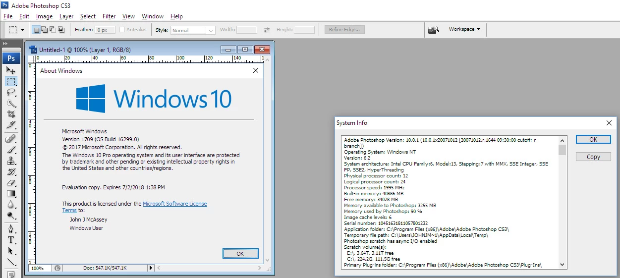Click 'Image cache levels: 6' text line
Screen dimensions: 620x278
click(368, 218)
